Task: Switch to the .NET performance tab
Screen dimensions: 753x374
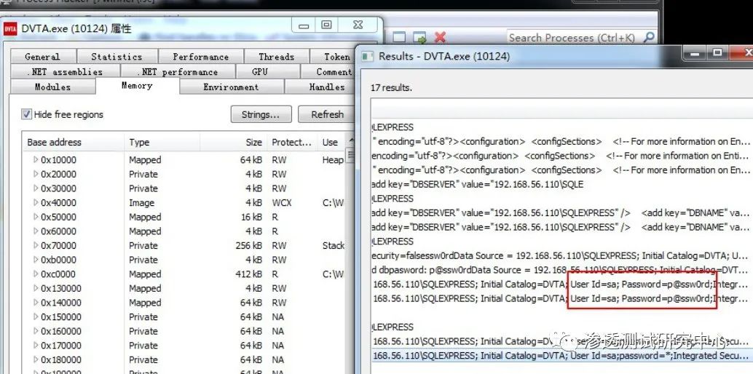Action: 178,72
